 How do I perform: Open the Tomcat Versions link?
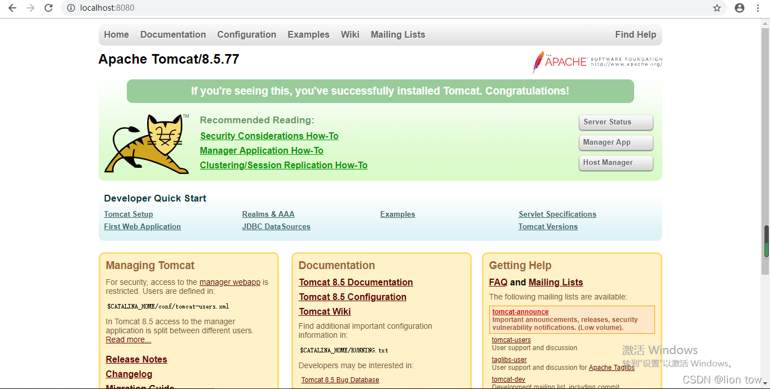pos(548,226)
